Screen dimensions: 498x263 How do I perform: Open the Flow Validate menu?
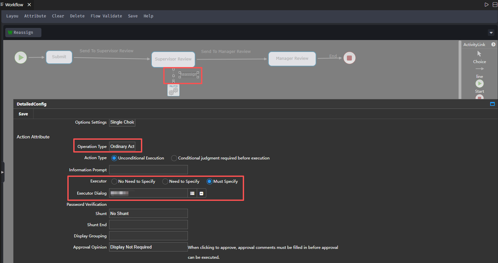point(106,16)
